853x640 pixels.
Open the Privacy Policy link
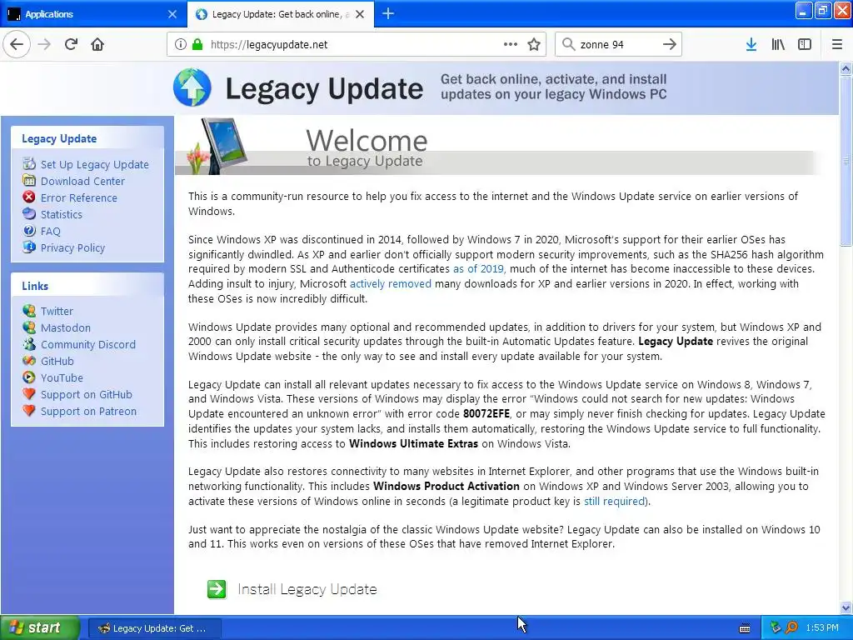(x=73, y=247)
